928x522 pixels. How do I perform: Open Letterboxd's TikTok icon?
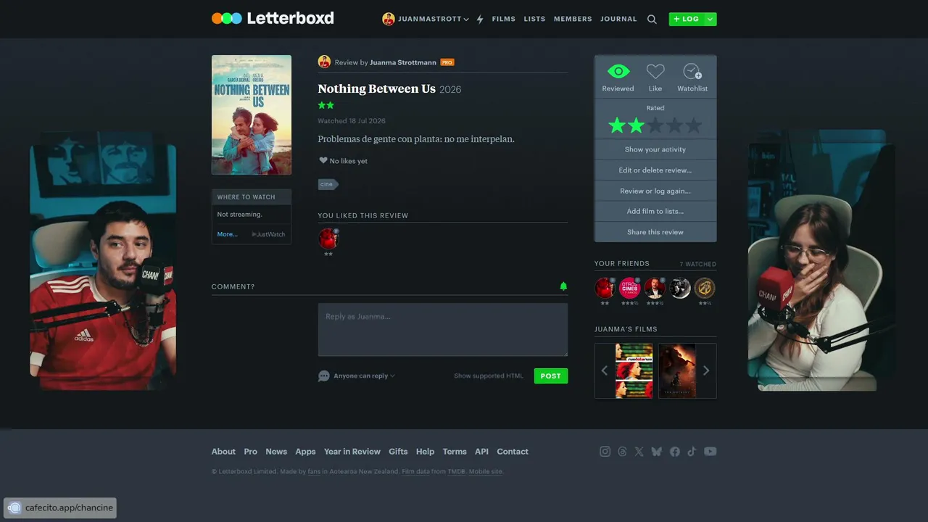692,452
